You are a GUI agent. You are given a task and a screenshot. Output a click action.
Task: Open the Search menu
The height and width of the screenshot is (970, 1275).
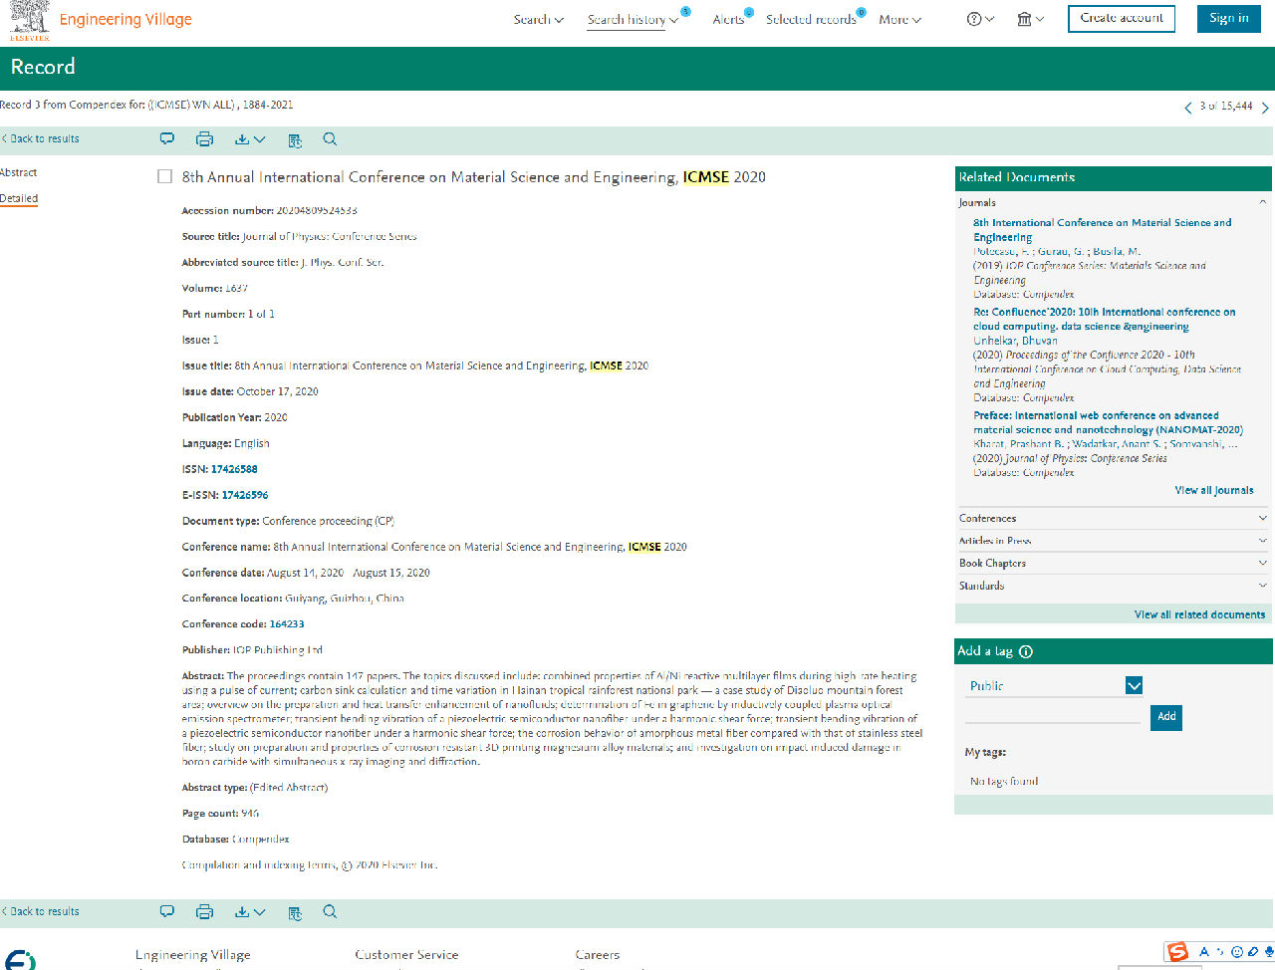pyautogui.click(x=539, y=19)
